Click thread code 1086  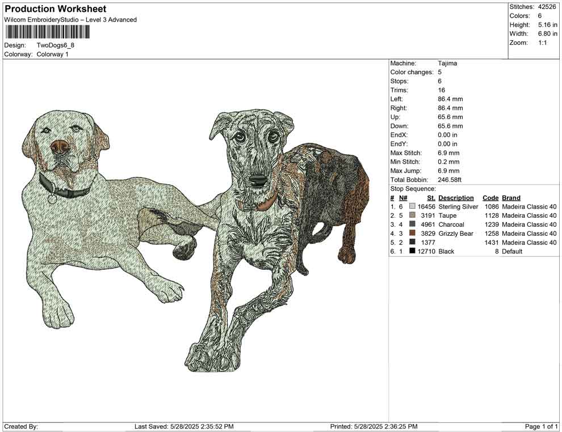492,206
